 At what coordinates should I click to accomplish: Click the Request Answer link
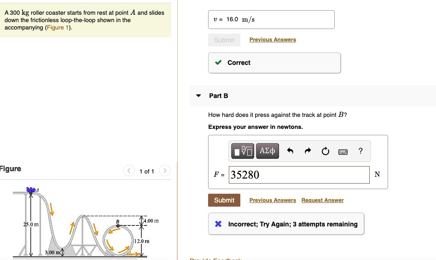click(x=322, y=200)
